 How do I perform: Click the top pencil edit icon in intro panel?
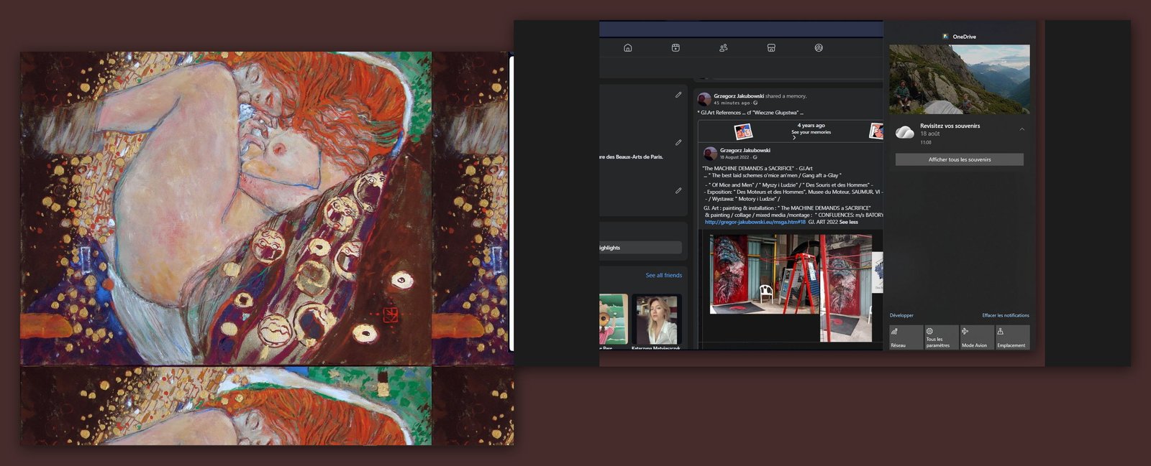tap(678, 95)
